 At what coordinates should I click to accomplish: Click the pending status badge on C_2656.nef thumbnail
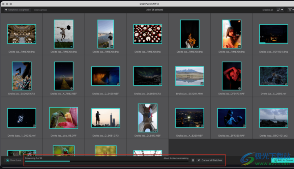tap(286, 84)
